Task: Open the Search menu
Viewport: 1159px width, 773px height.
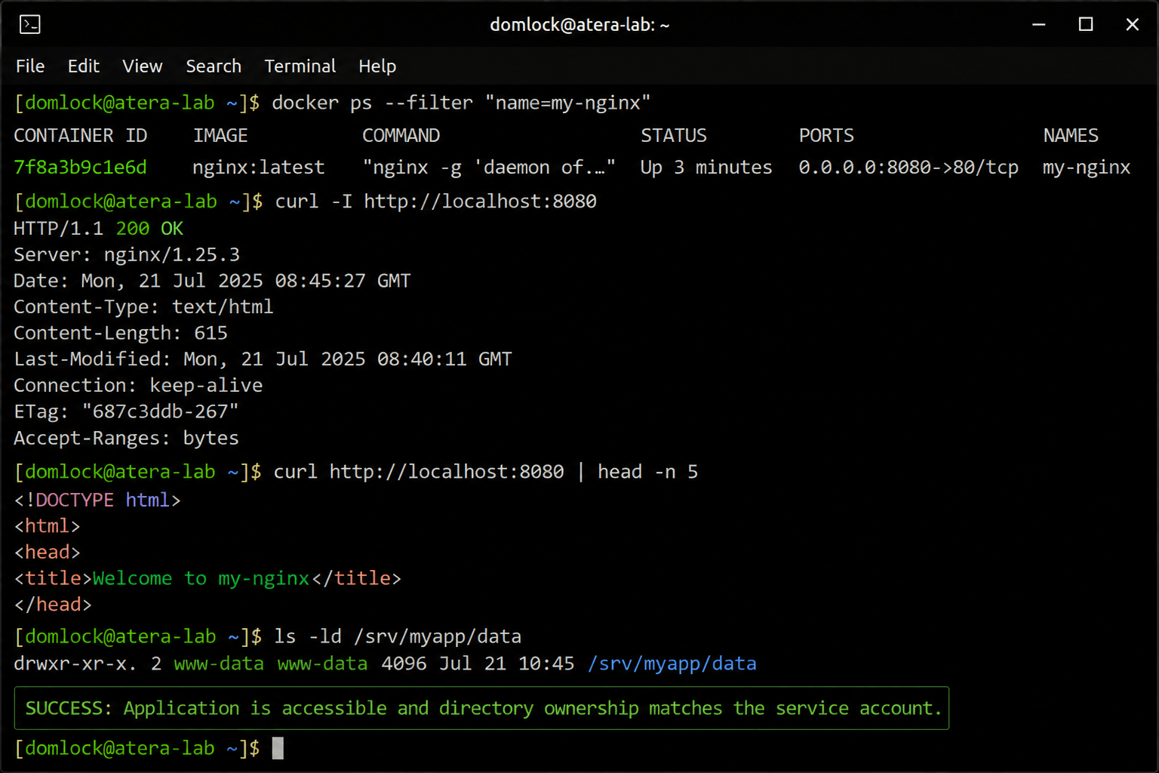Action: [214, 66]
